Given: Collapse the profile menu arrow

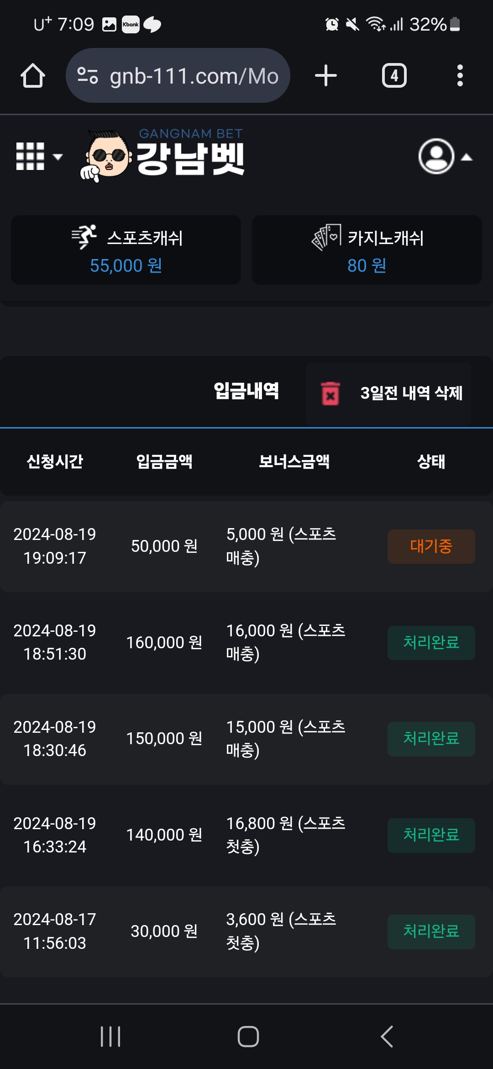Looking at the screenshot, I should click(x=467, y=158).
